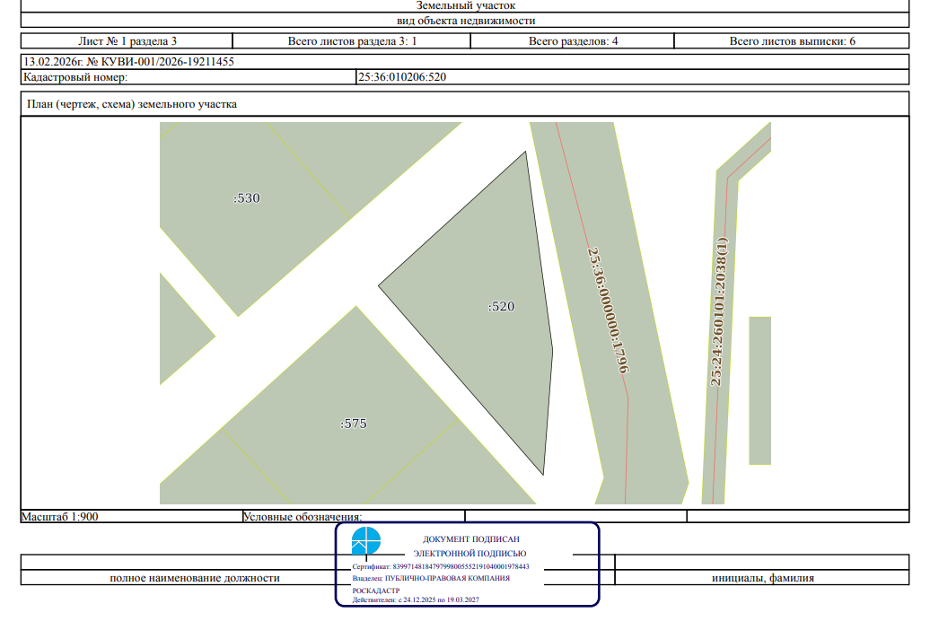Click the request number КУВИ-001/2026-19211455 line
The width and height of the screenshot is (939, 630).
click(x=130, y=62)
